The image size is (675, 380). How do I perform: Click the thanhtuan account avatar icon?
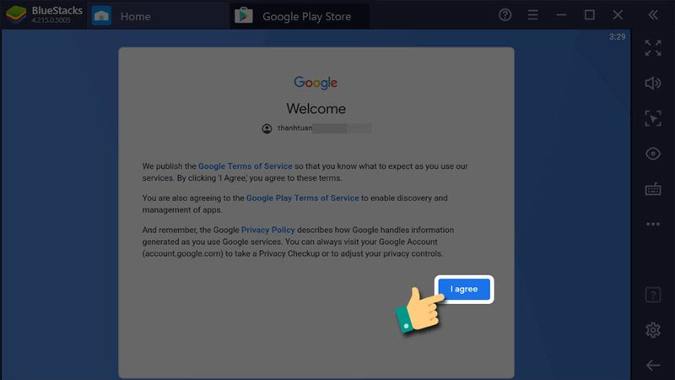tap(267, 128)
